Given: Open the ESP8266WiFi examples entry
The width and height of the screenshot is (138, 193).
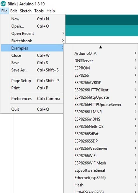Looking at the screenshot, I should (x=101, y=156).
